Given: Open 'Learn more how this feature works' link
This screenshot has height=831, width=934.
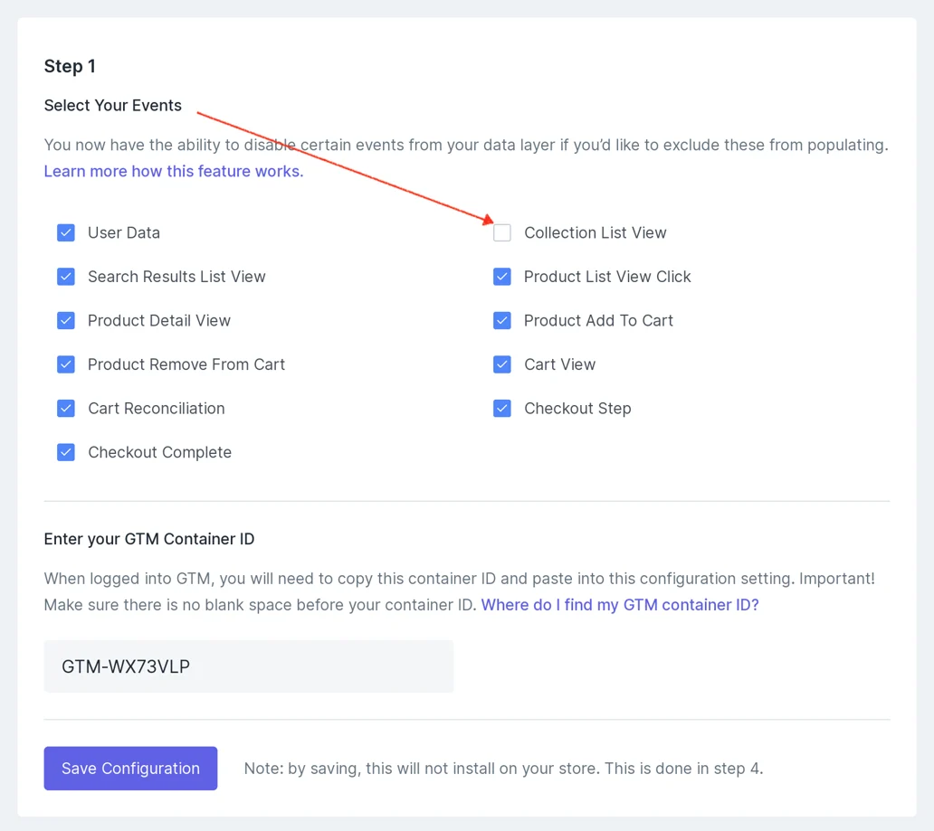Looking at the screenshot, I should click(x=174, y=172).
